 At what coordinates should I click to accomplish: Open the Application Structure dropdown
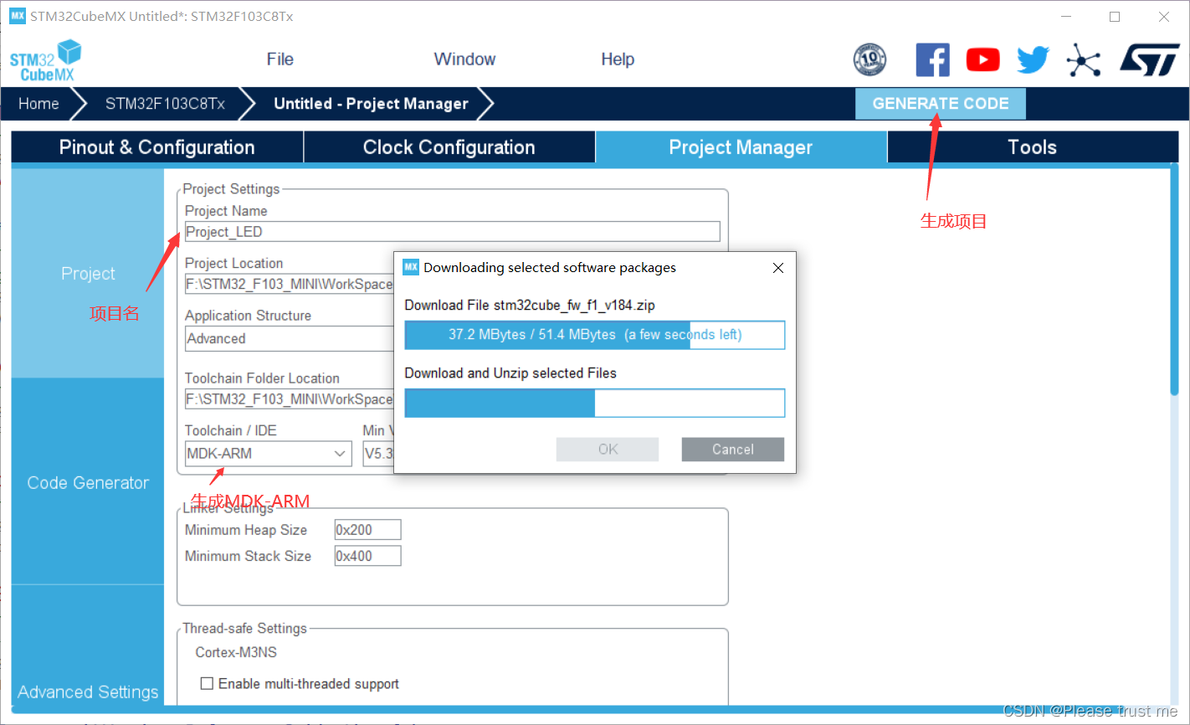(x=289, y=338)
